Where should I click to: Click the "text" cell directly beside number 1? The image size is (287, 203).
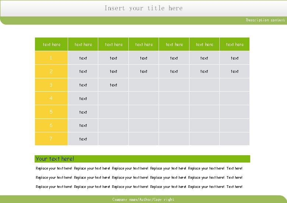tap(83, 58)
